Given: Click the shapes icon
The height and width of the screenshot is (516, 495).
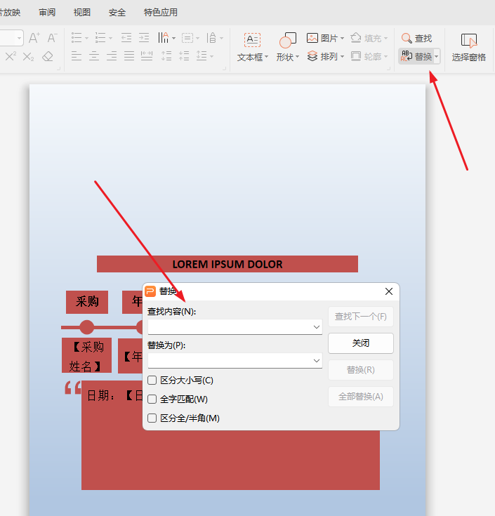Looking at the screenshot, I should point(288,41).
